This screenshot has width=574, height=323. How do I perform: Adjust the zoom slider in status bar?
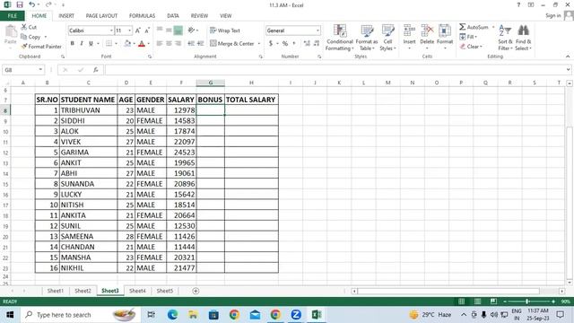[527, 301]
